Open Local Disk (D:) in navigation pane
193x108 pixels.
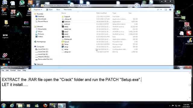point(43,52)
